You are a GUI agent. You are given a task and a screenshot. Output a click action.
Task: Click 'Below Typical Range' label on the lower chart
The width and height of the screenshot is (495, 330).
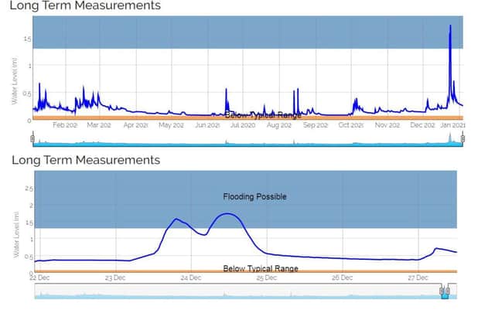tap(261, 268)
